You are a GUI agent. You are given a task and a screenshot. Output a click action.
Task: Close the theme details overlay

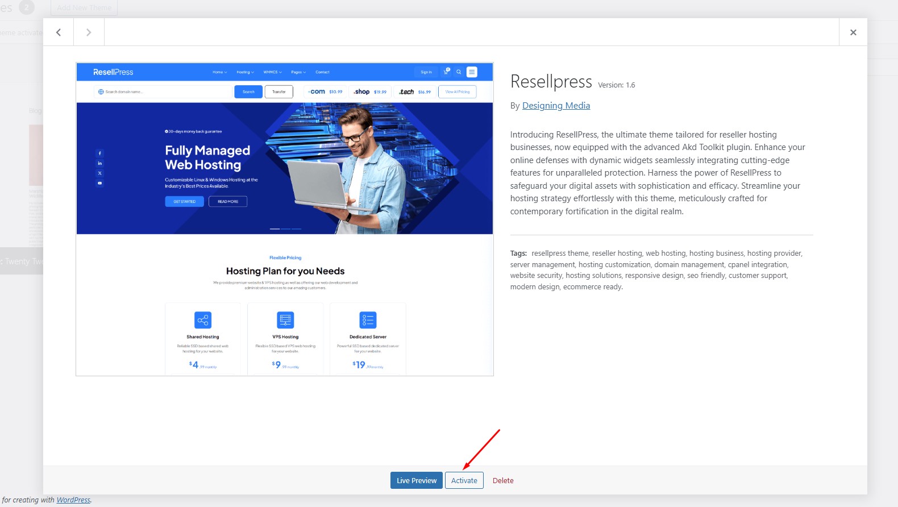853,32
